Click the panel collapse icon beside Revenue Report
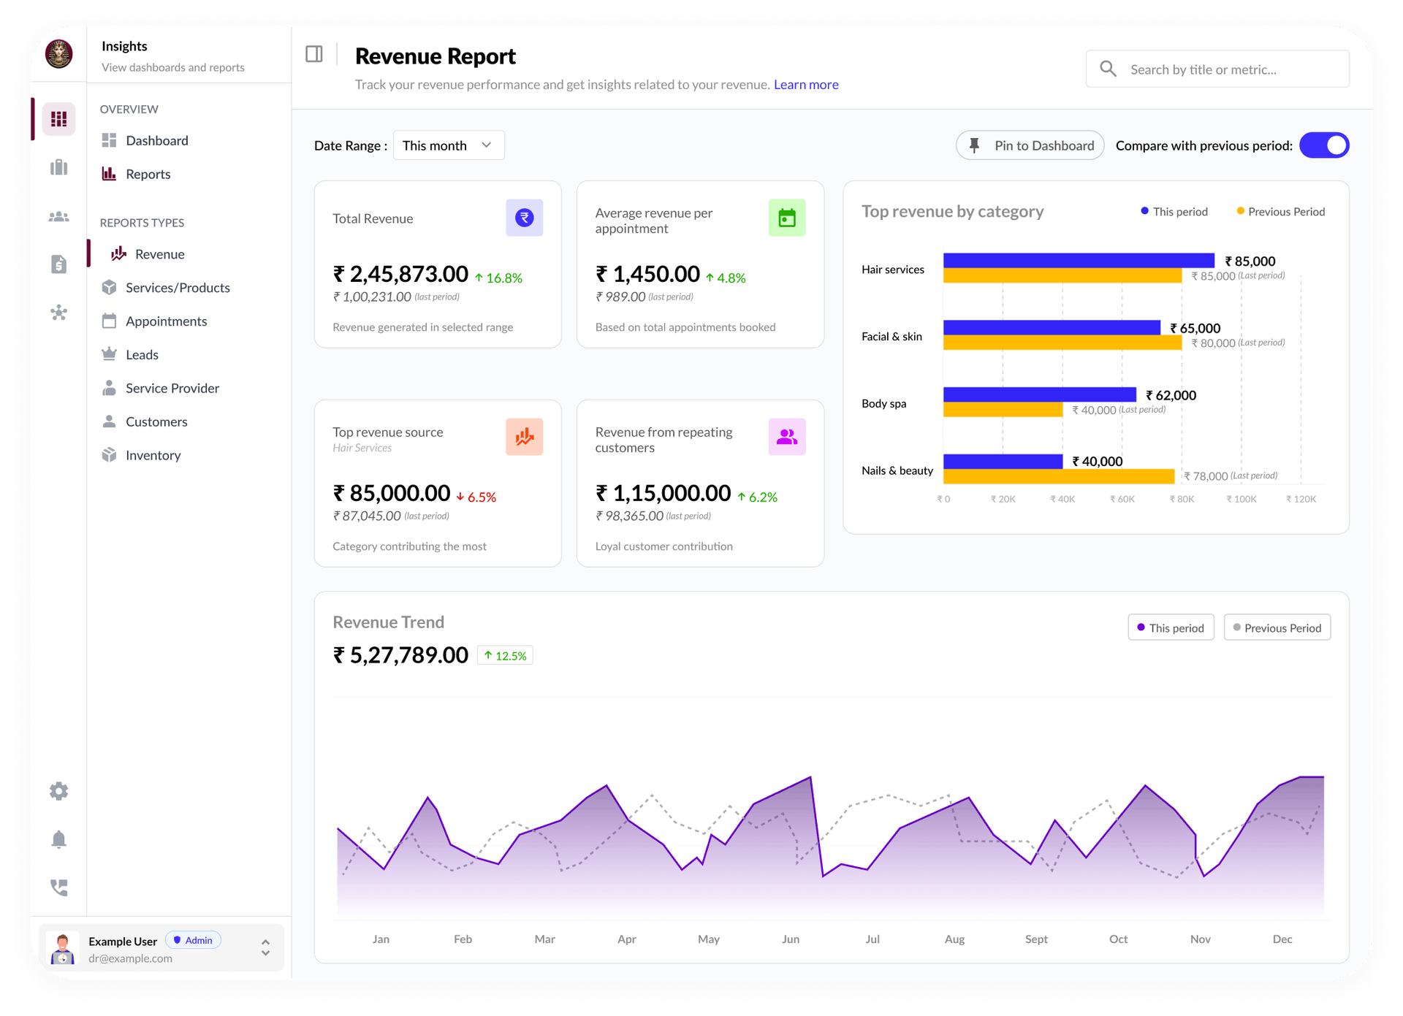The image size is (1403, 1016). 314,53
